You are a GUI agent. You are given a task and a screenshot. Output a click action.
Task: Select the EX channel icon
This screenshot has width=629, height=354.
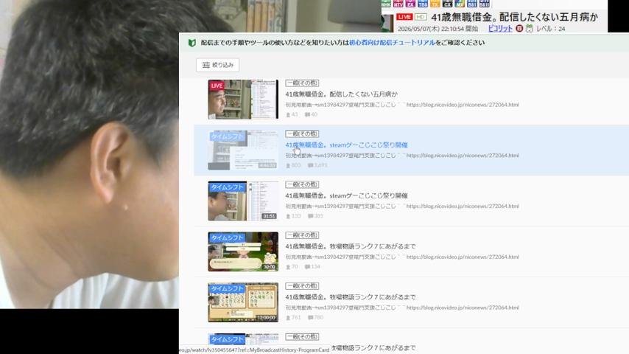pyautogui.click(x=410, y=4)
